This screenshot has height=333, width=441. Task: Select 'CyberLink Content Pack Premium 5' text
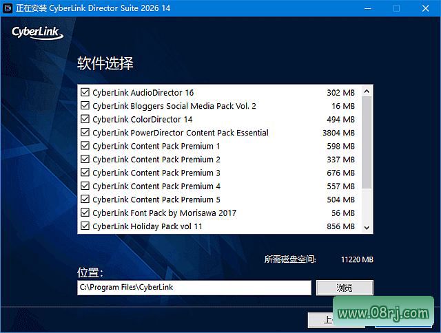click(156, 200)
